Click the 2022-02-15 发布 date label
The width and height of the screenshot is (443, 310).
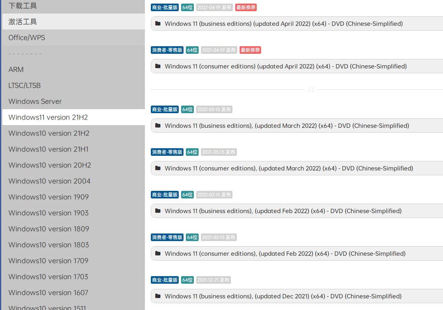(214, 194)
